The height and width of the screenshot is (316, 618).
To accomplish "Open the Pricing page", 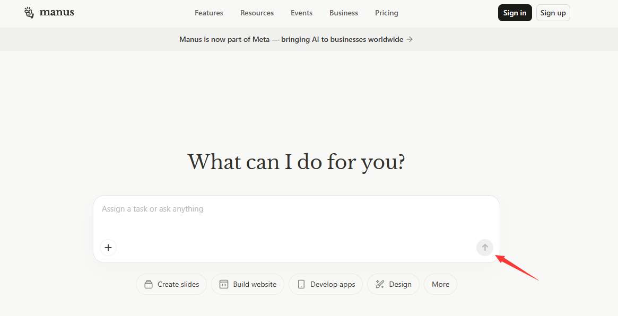I will (386, 13).
